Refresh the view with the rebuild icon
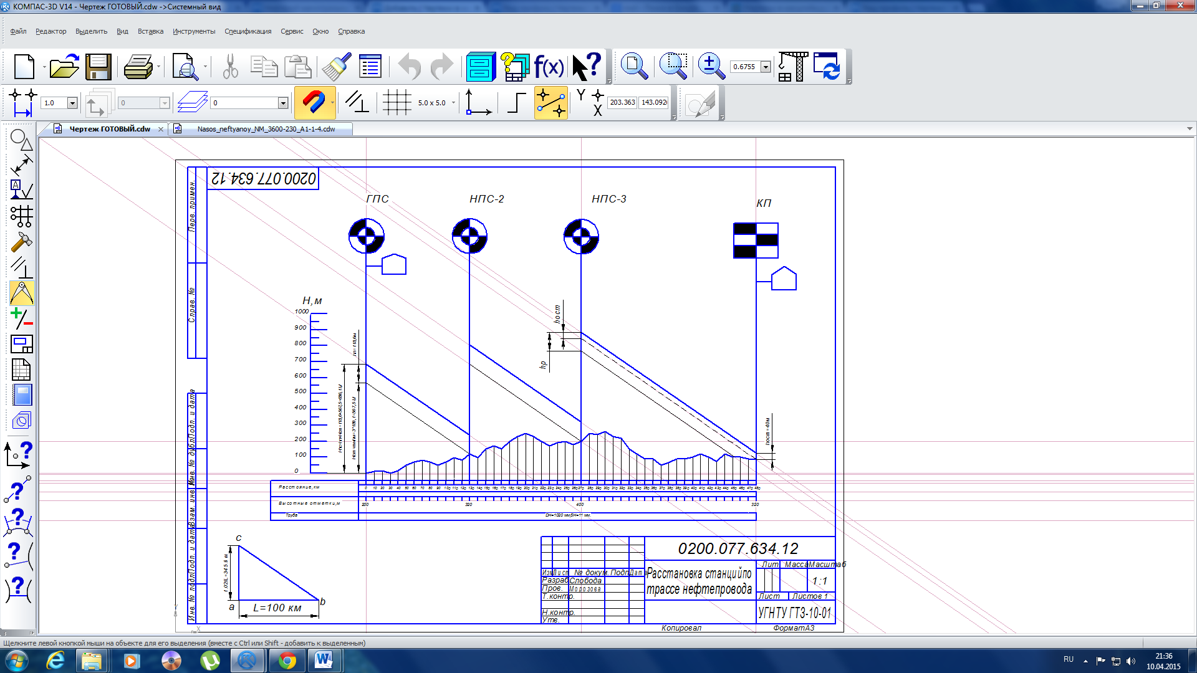Image resolution: width=1197 pixels, height=673 pixels. [x=827, y=66]
